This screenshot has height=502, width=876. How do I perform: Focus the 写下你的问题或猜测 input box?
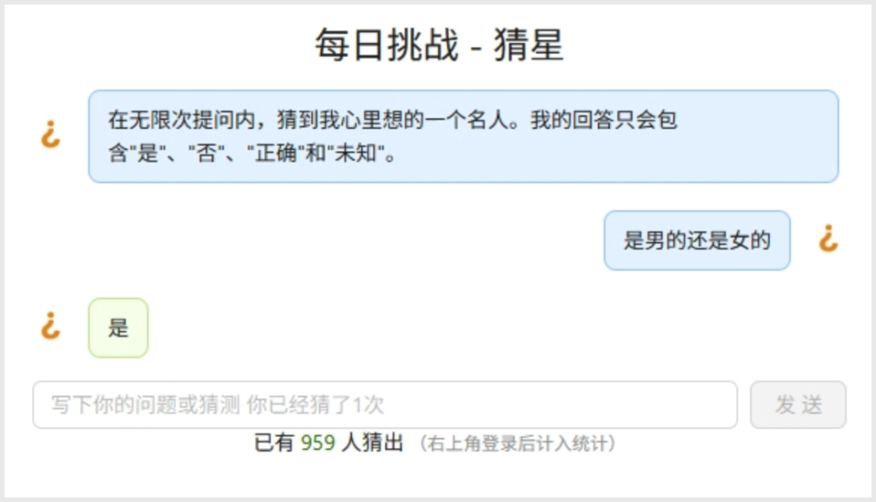[x=385, y=405]
